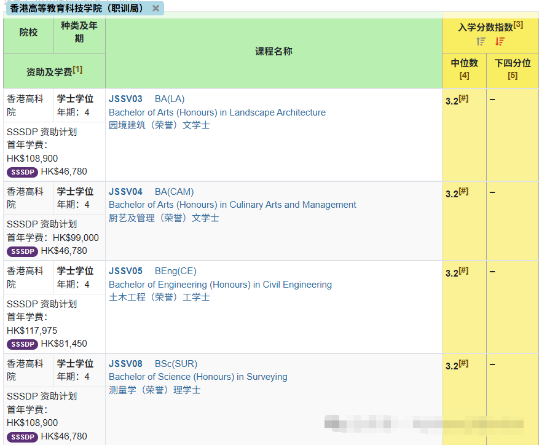Open the [#] note for JSSV08 median score

pyautogui.click(x=464, y=363)
